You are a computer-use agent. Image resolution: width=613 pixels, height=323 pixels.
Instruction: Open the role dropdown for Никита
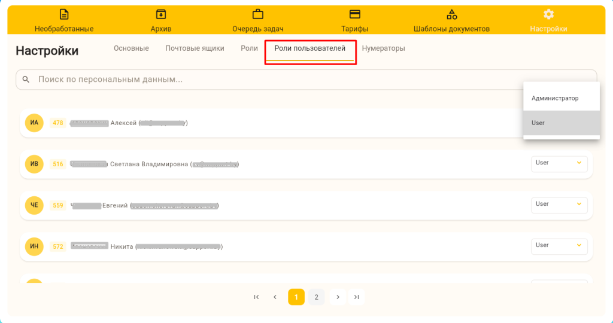point(559,246)
